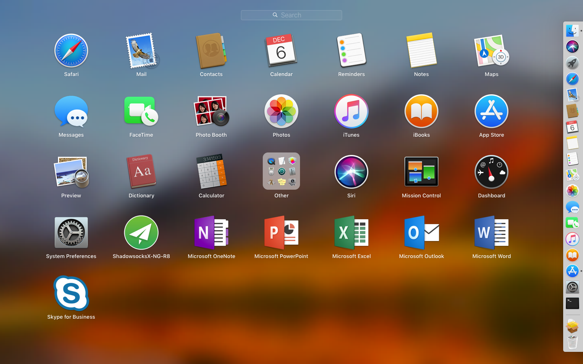Open Notes app in Launchpad grid
The width and height of the screenshot is (583, 364).
coord(421,51)
